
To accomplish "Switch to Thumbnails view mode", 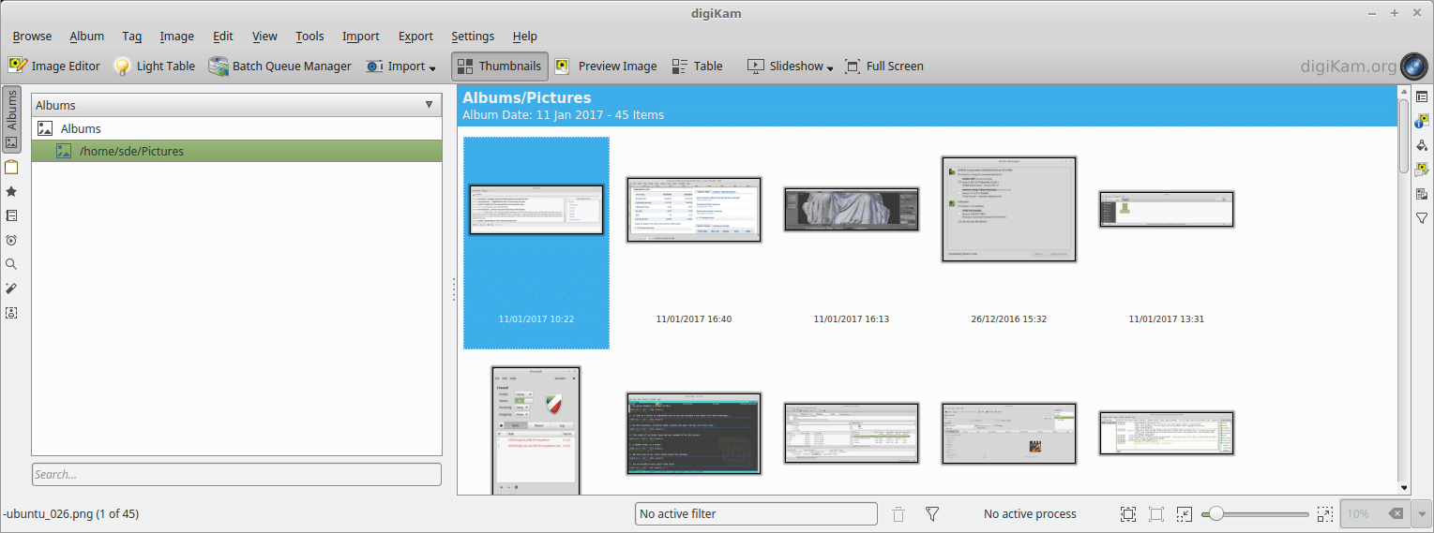I will pos(499,67).
